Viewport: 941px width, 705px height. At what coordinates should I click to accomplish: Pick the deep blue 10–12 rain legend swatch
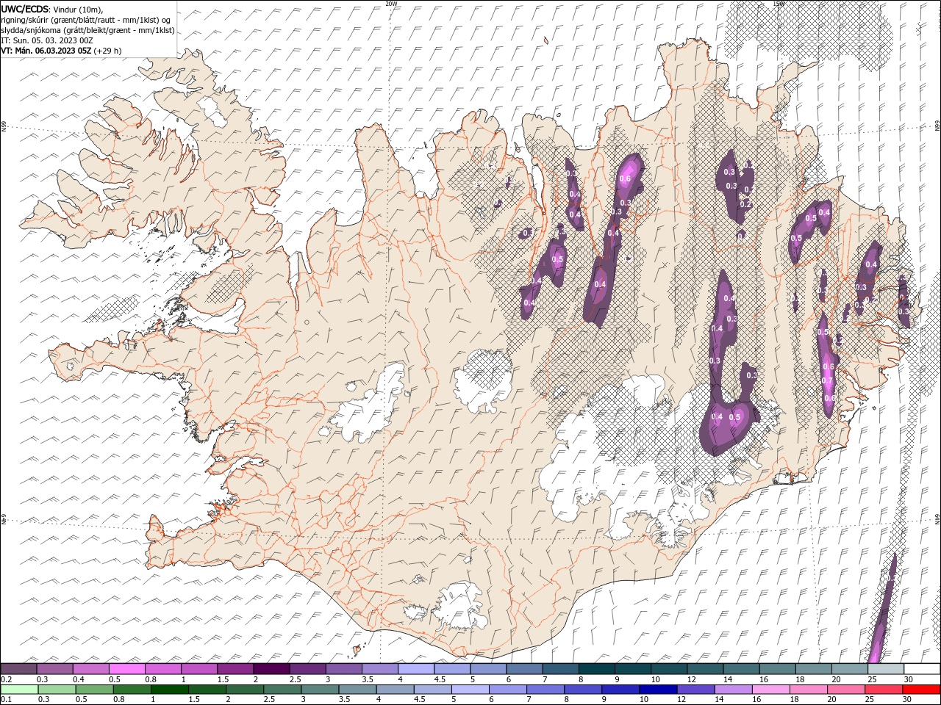[x=656, y=689]
